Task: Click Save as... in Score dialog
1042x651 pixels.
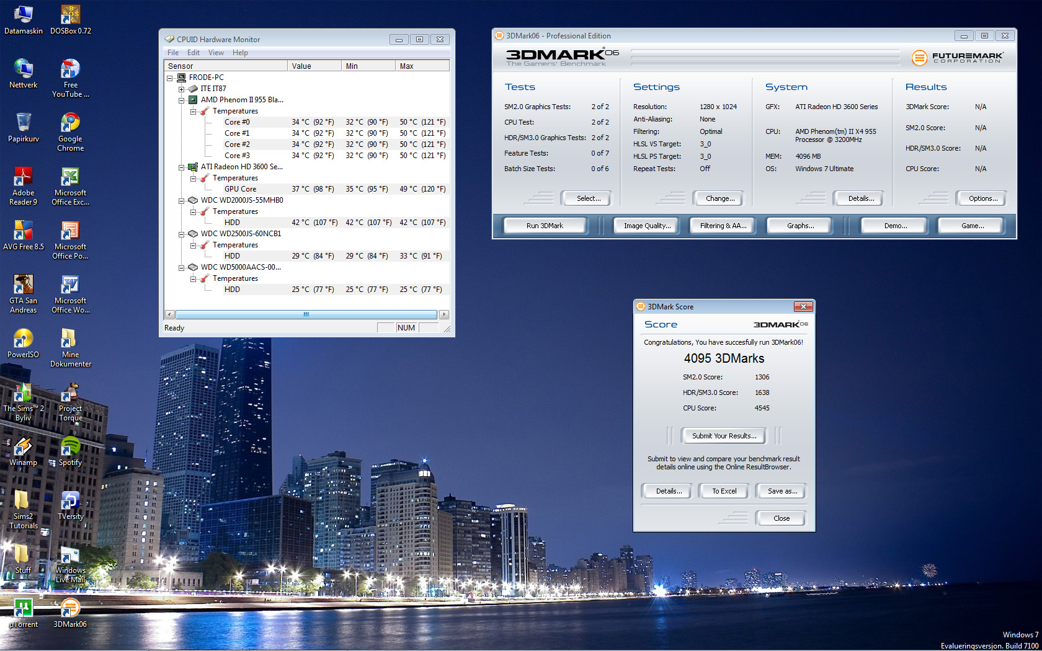Action: point(782,491)
